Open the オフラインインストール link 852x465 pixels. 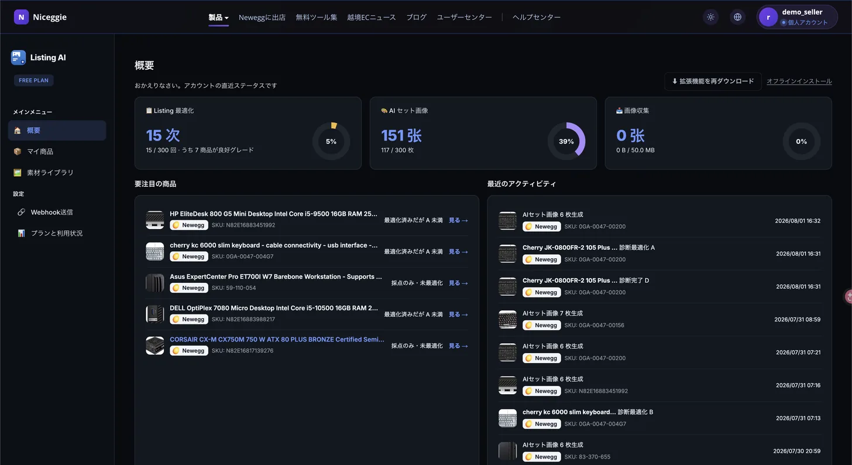click(799, 81)
